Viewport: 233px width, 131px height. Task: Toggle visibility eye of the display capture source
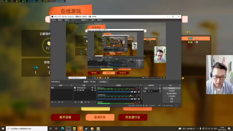coord(92,90)
